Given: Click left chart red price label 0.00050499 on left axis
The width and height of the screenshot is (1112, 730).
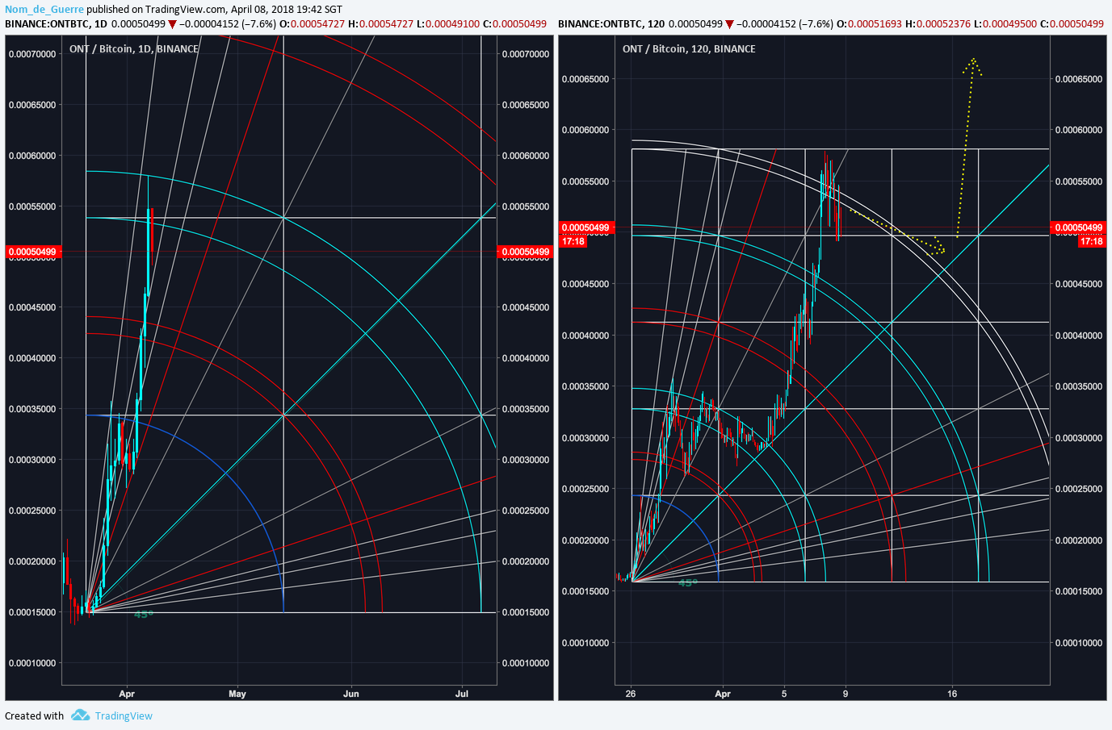Looking at the screenshot, I should tap(32, 252).
